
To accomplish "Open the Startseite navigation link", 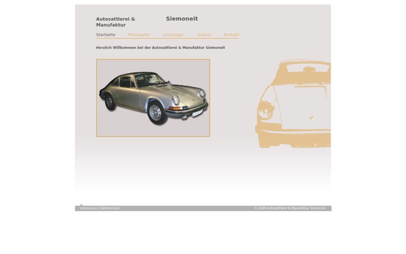I will 105,35.
